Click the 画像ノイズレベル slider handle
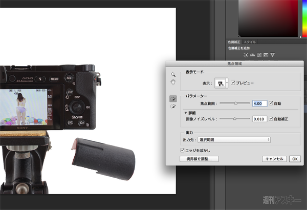 point(234,119)
